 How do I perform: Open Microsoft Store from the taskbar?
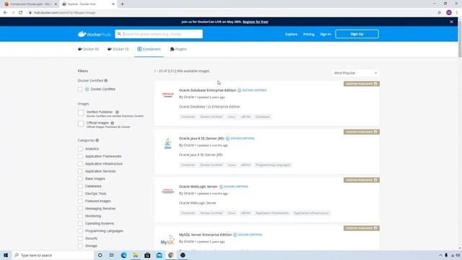tap(147, 255)
